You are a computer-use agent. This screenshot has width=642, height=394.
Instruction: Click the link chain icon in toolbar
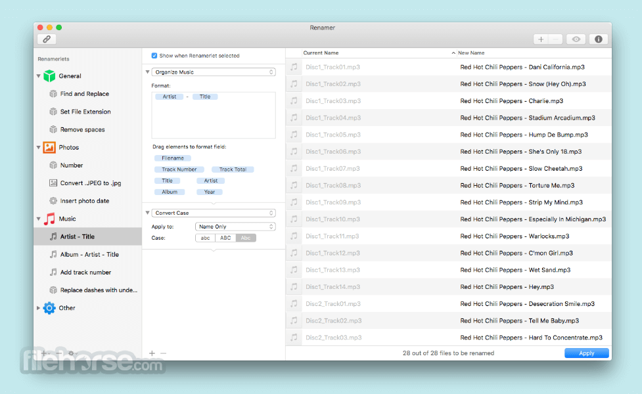click(x=47, y=39)
